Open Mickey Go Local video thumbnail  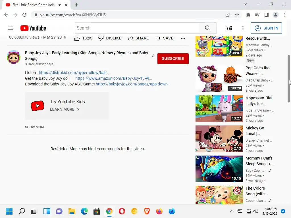[219, 139]
